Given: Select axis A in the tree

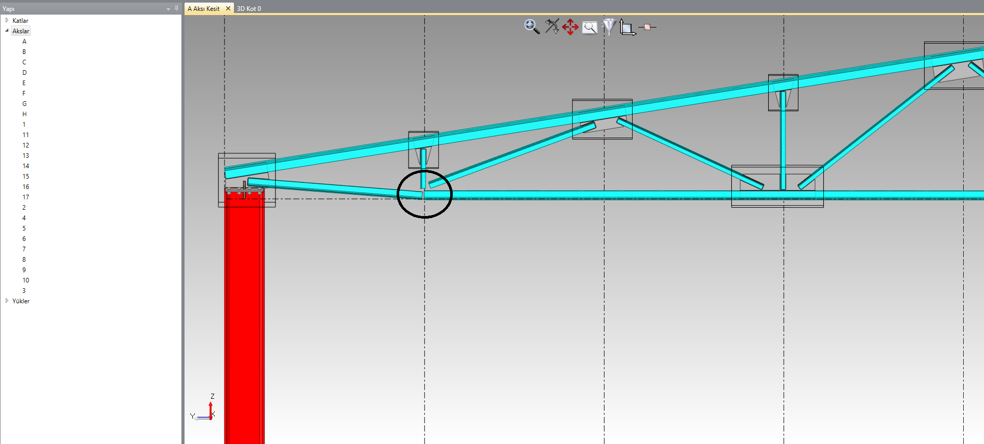Looking at the screenshot, I should [24, 42].
